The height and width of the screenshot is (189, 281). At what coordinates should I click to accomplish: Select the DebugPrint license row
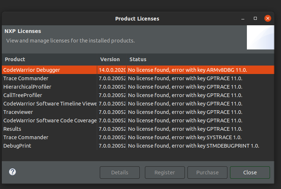17,146
